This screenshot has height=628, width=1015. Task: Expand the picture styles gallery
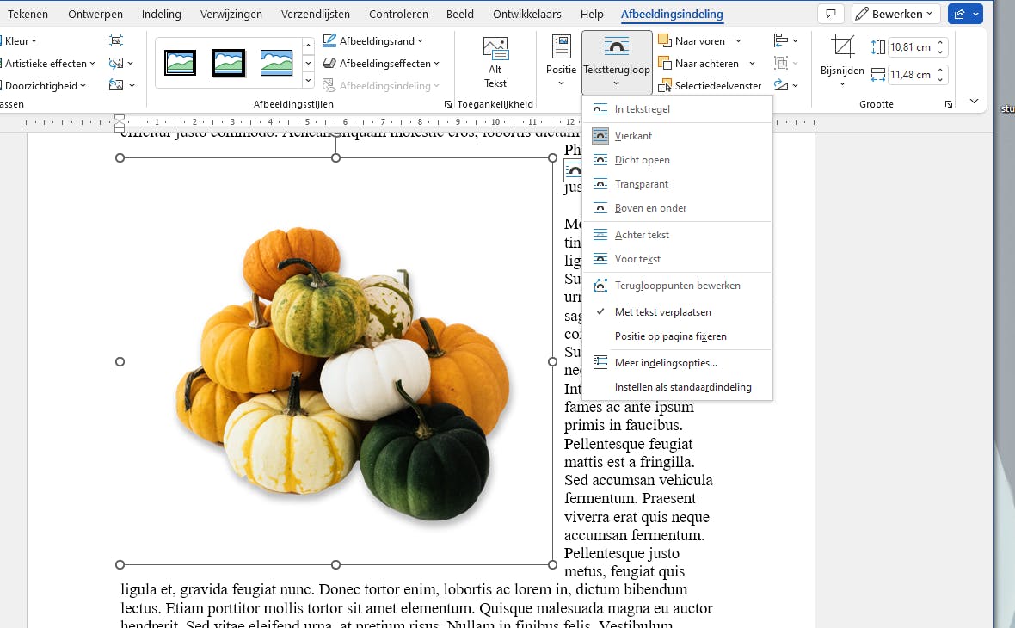308,80
